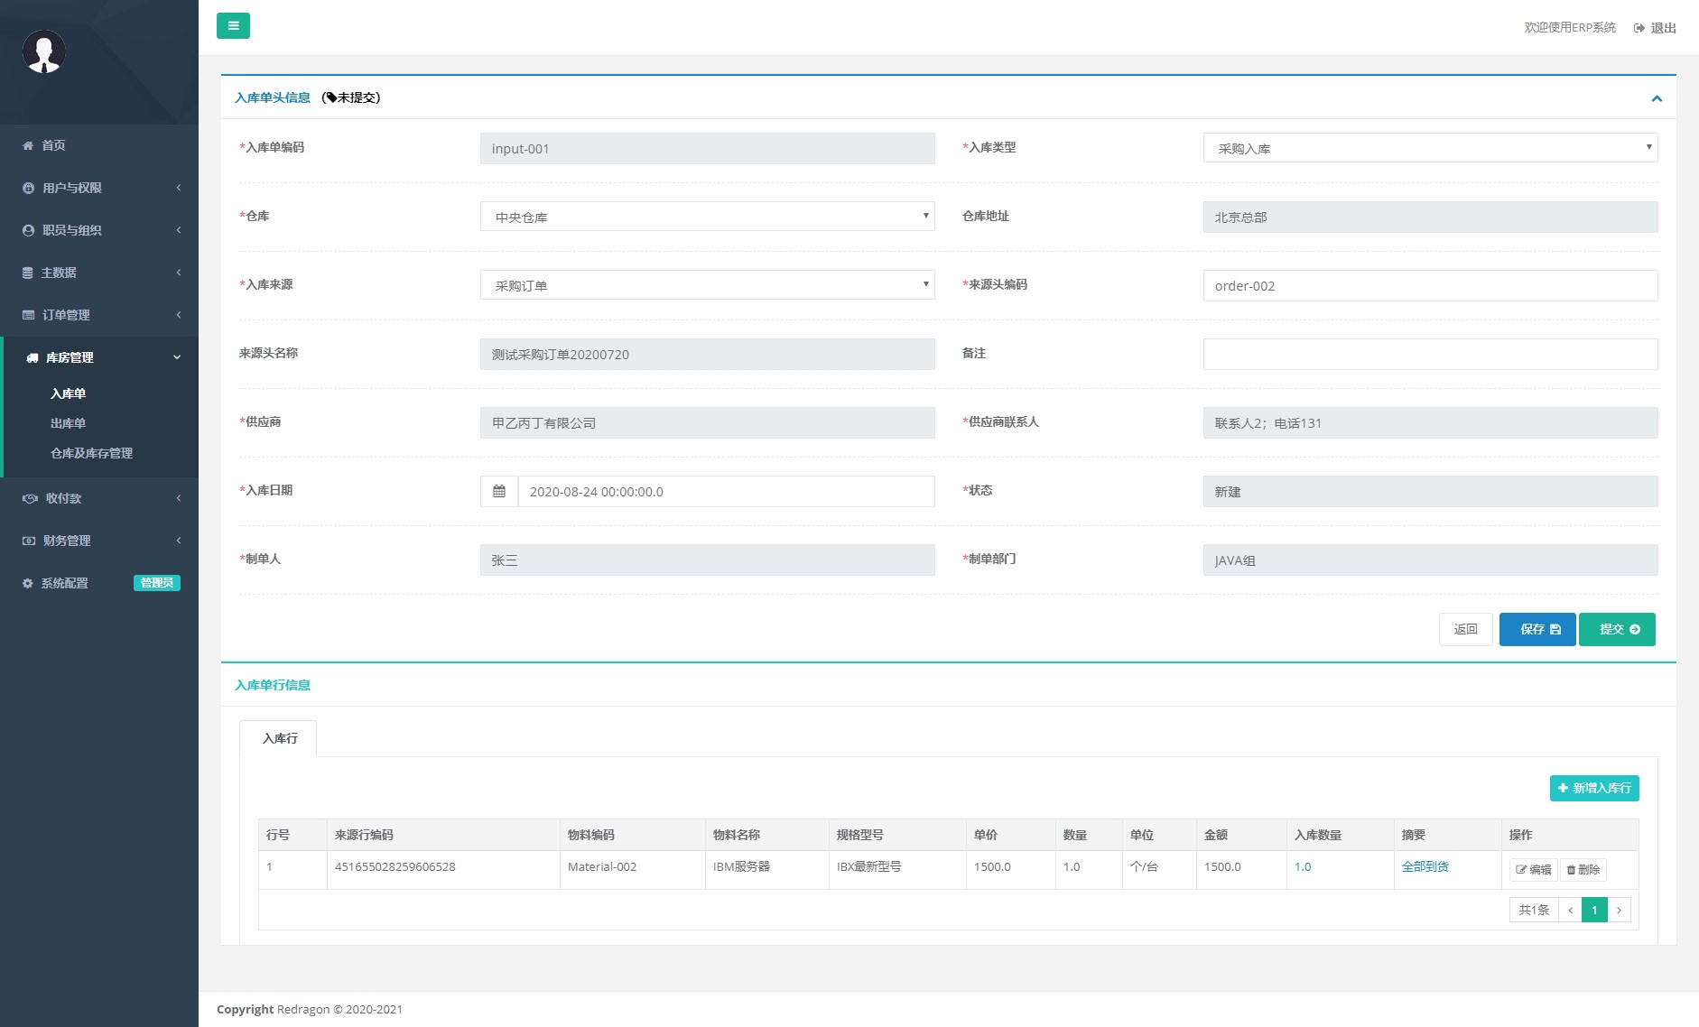The height and width of the screenshot is (1027, 1699).
Task: Expand the 订单管理 menu
Action: (99, 315)
